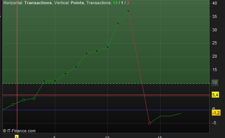Click the 20 label on vertical axis
Screen dimensions: 225x138
click(215, 57)
